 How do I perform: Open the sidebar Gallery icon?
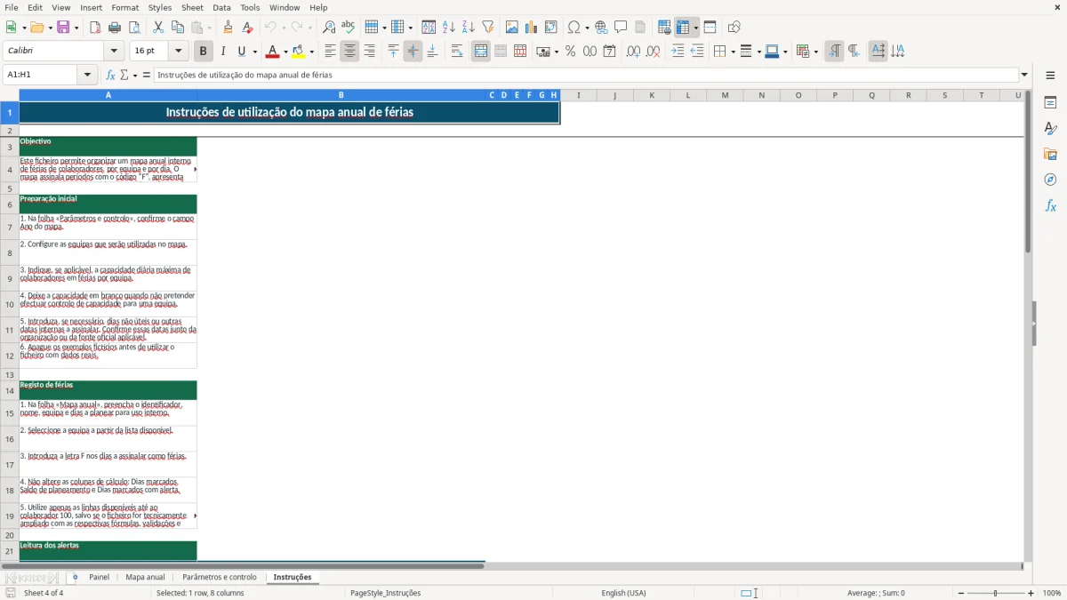click(x=1050, y=154)
